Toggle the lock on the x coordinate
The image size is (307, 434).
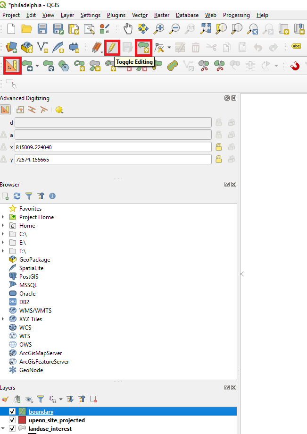219,147
